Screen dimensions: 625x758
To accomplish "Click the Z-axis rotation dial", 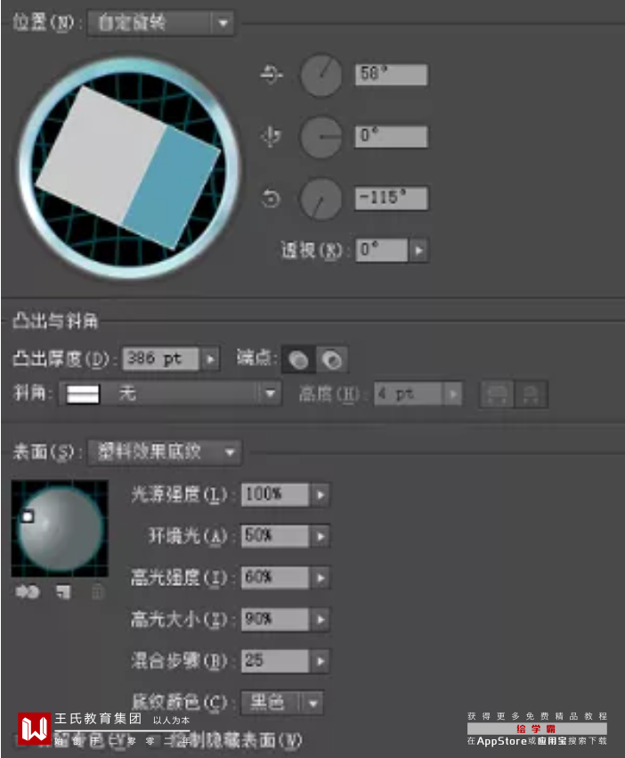I will pyautogui.click(x=321, y=199).
